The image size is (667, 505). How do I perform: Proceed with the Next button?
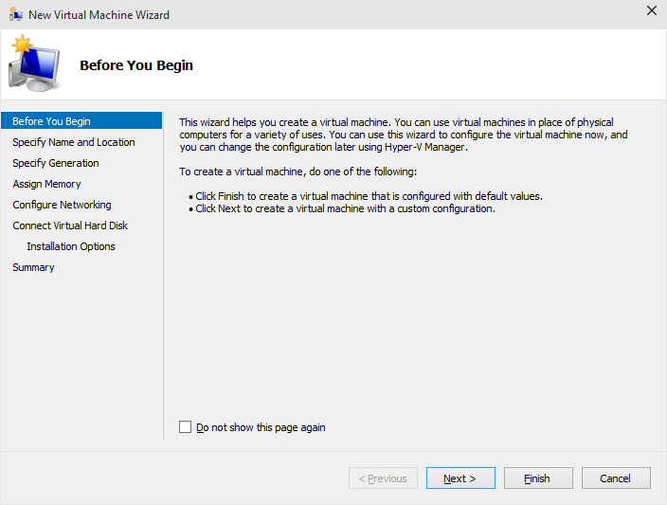pos(460,478)
